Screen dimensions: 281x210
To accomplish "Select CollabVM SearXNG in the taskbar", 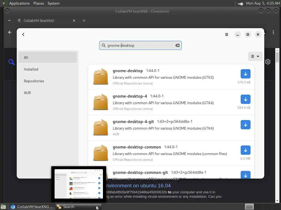I will pyautogui.click(x=32, y=207).
